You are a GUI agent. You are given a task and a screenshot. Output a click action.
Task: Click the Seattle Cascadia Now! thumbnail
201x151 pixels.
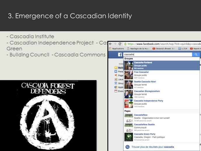tap(129, 84)
